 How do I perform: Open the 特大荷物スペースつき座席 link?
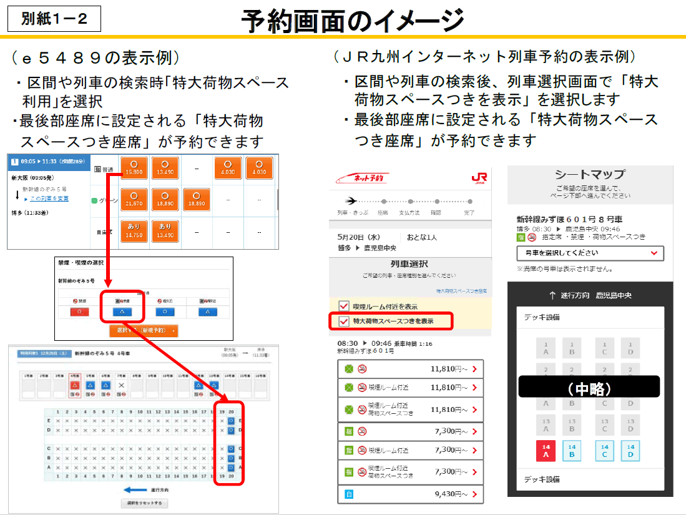(461, 291)
